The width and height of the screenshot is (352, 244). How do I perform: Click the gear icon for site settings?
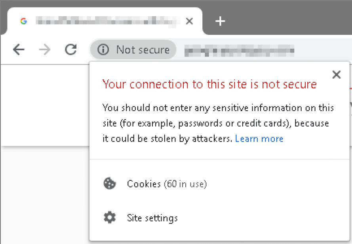coord(109,218)
